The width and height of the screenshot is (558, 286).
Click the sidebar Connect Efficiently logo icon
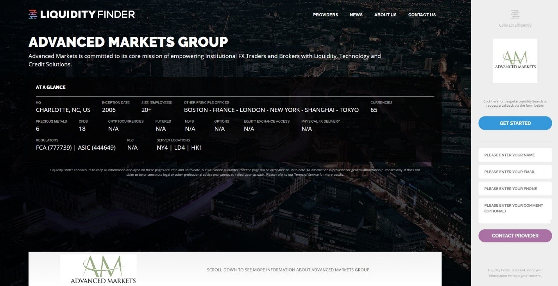tap(515, 14)
